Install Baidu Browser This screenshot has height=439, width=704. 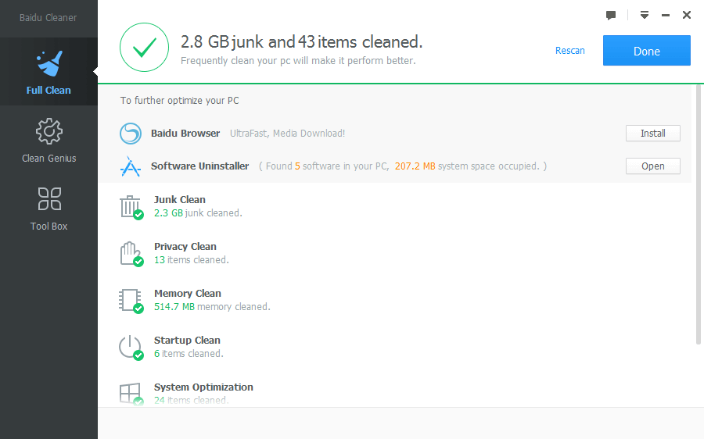pyautogui.click(x=652, y=134)
